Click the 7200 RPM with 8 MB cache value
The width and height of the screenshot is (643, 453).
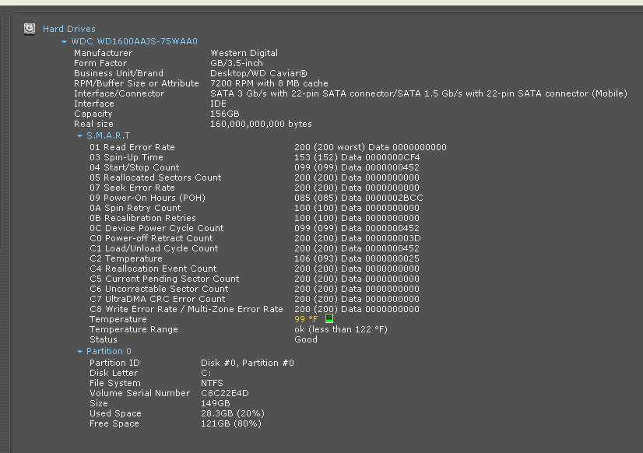269,83
